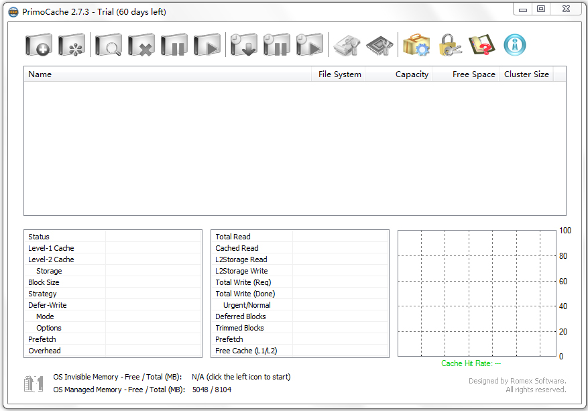Click the blue About info icon

(515, 46)
